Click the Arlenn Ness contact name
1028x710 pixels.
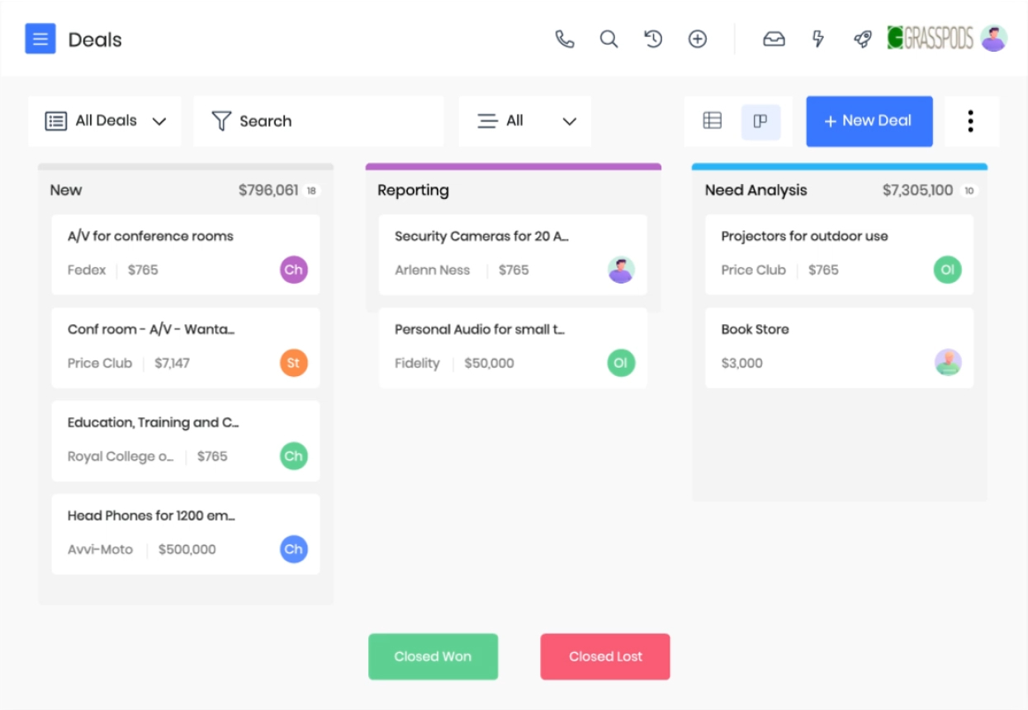pyautogui.click(x=432, y=270)
